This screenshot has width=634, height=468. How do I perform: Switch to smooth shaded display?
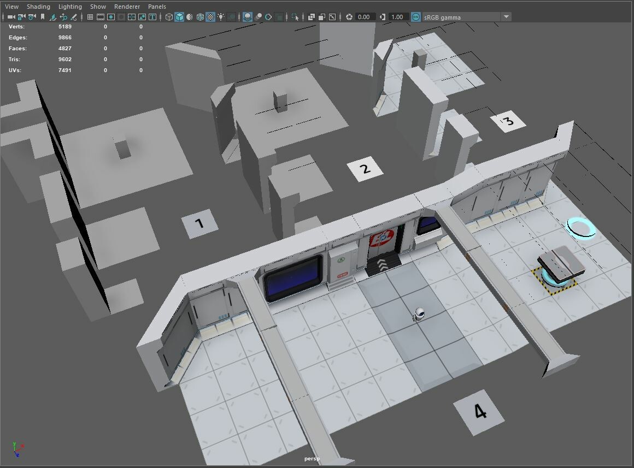178,16
